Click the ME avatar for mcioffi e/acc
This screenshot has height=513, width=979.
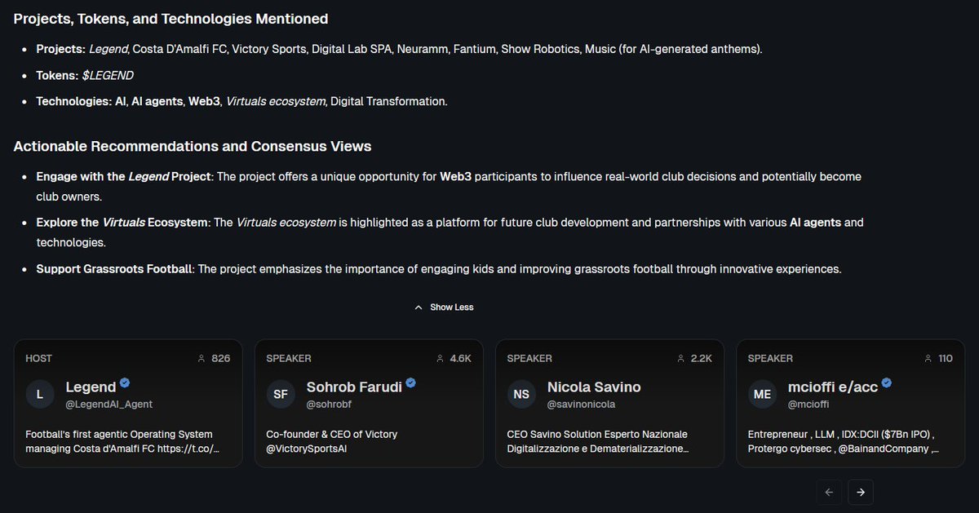pos(761,395)
